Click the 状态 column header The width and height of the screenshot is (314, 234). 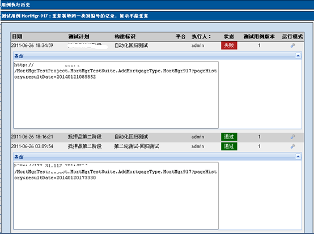pos(229,37)
